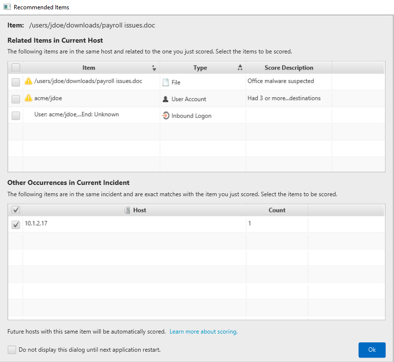Toggle select-all checkbox in Related Items header
Image resolution: width=394 pixels, height=362 pixels.
tap(16, 68)
